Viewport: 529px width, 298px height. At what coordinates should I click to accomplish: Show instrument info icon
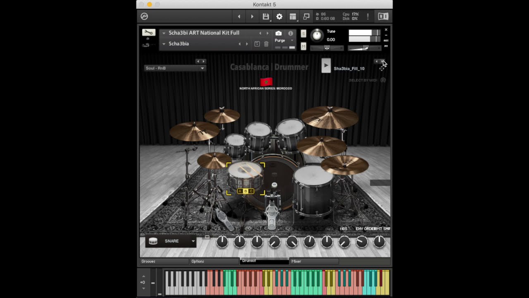[x=291, y=33]
